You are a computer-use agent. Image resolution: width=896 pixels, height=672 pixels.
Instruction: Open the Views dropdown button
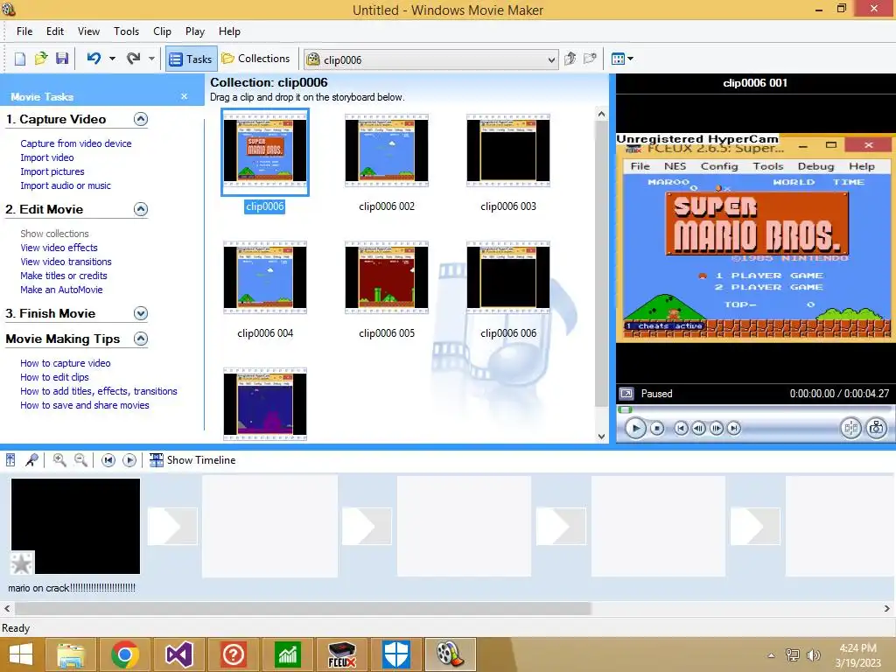coord(622,59)
